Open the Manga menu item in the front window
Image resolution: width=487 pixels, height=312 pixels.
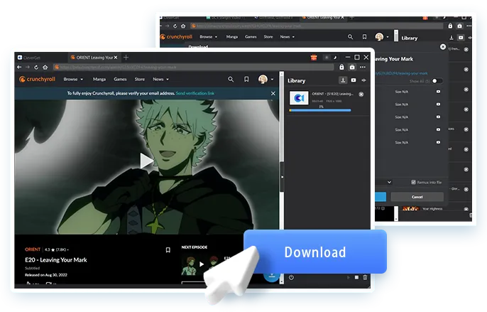(99, 80)
